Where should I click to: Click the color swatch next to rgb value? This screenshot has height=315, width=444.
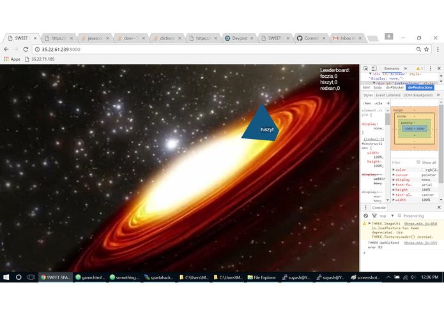[424, 170]
